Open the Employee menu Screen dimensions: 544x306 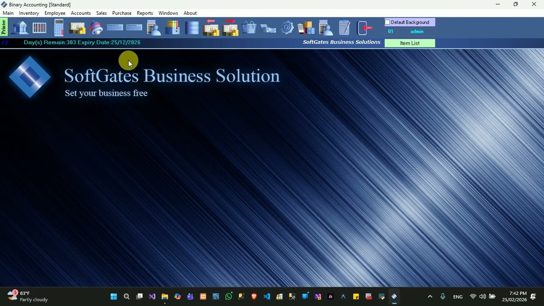coord(55,13)
